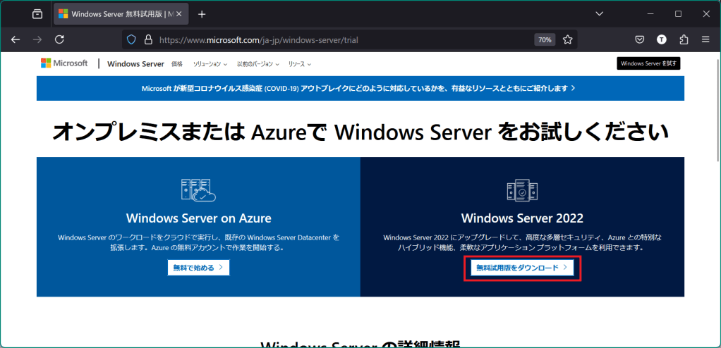Image resolution: width=721 pixels, height=348 pixels.
Task: Bookmark this page with the star icon
Action: point(567,39)
